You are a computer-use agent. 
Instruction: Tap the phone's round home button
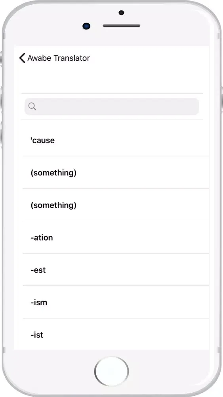point(111,371)
